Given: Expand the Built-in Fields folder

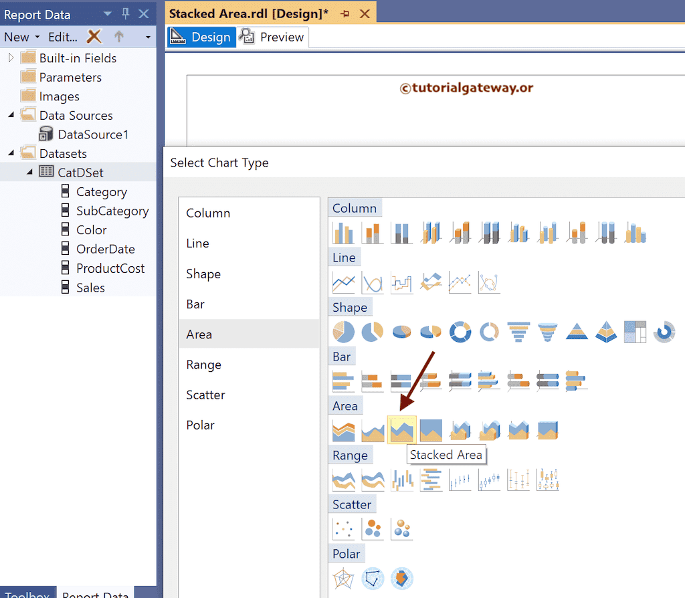Looking at the screenshot, I should point(11,58).
